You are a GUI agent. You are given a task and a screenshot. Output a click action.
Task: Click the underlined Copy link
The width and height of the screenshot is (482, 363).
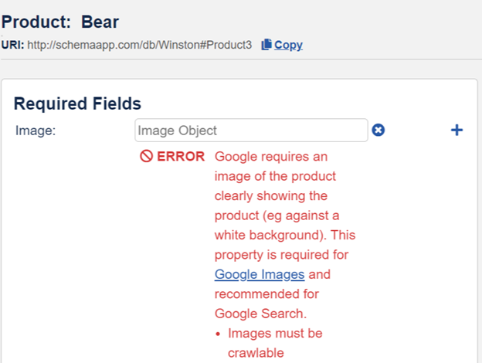click(288, 45)
